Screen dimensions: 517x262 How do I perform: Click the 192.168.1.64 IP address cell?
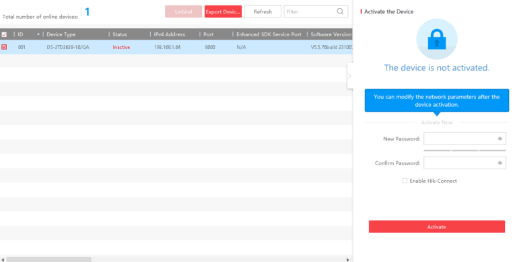tap(167, 47)
